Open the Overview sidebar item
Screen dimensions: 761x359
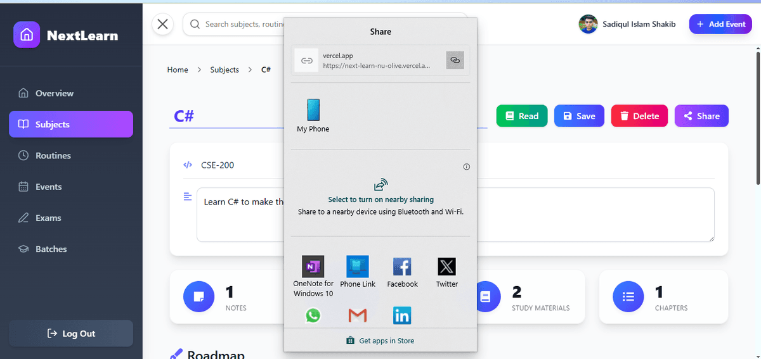click(71, 93)
